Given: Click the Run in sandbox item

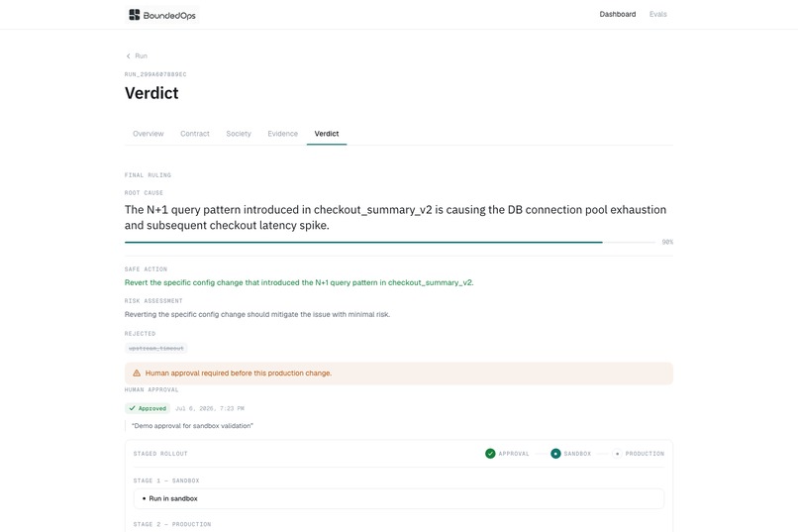Looking at the screenshot, I should (398, 498).
